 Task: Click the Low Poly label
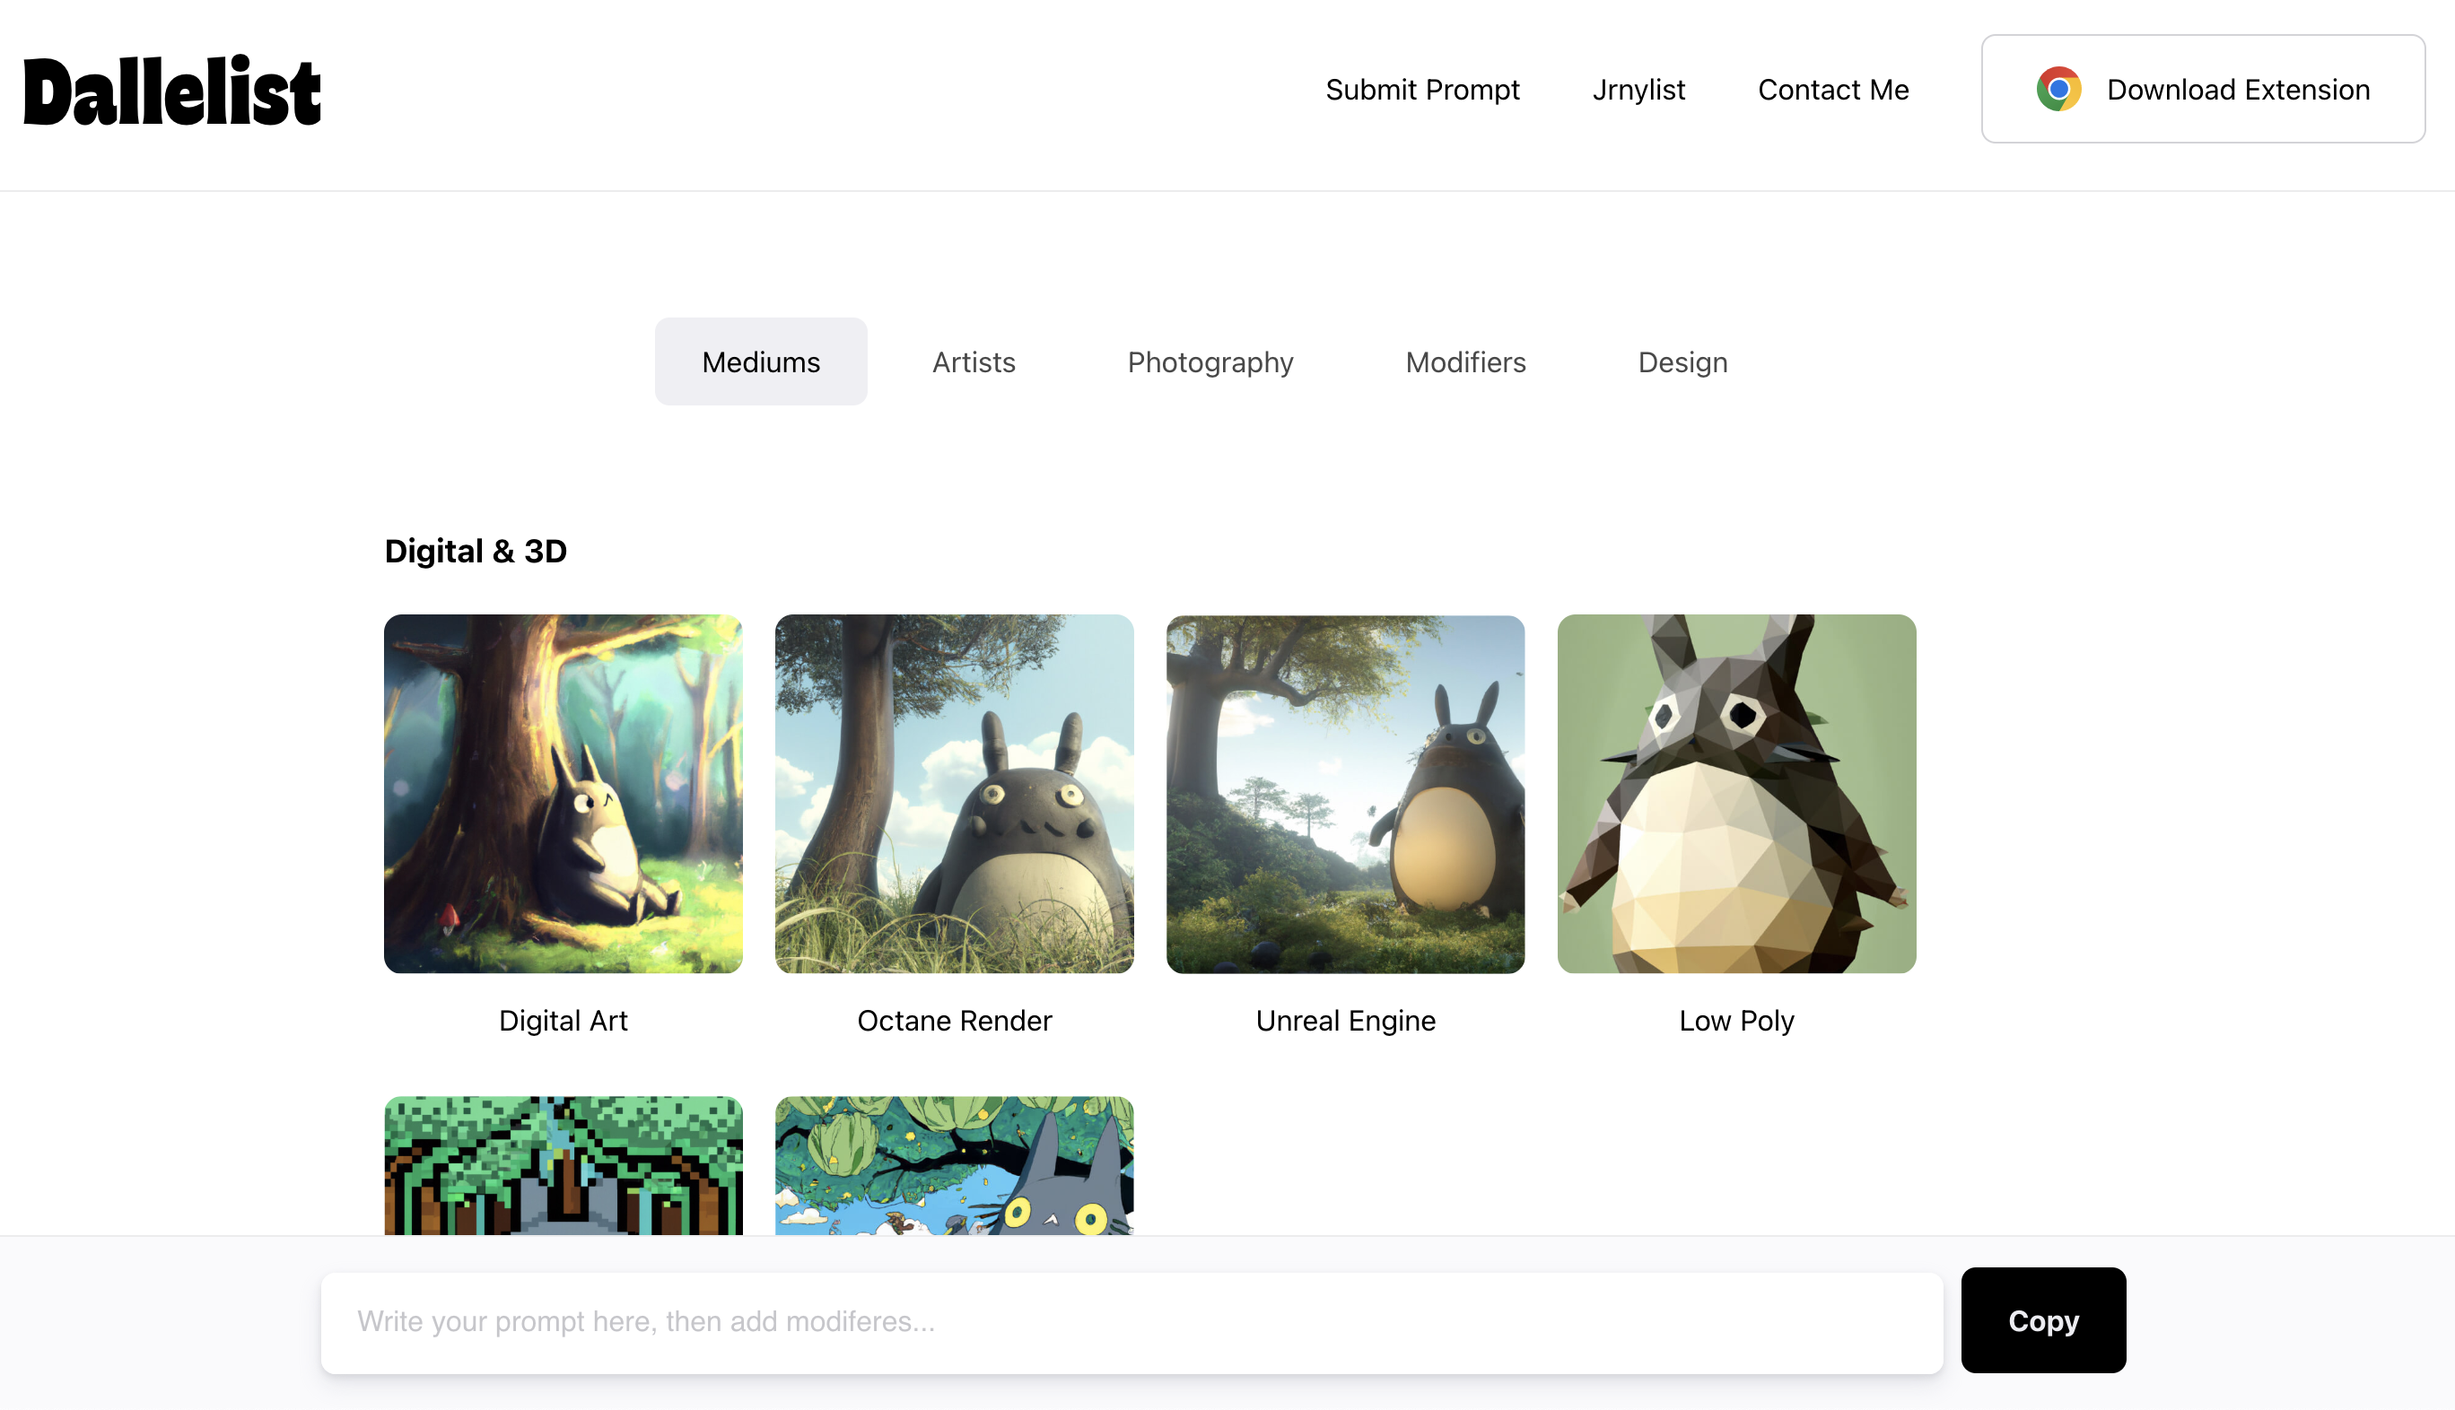1736,1020
